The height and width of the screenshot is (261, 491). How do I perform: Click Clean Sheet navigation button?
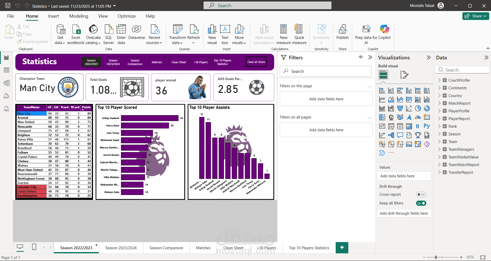click(x=179, y=62)
